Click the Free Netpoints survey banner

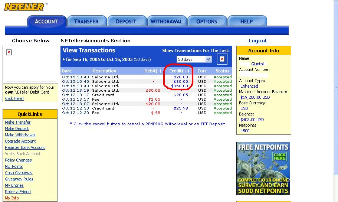click(x=263, y=169)
